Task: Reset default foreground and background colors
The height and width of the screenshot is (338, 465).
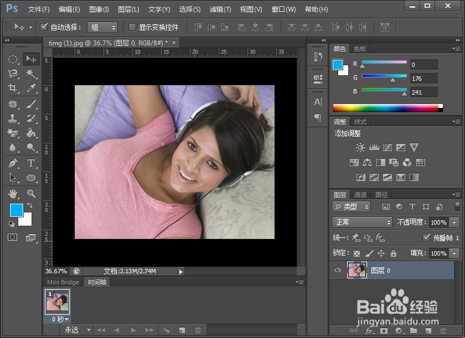Action: pos(11,224)
